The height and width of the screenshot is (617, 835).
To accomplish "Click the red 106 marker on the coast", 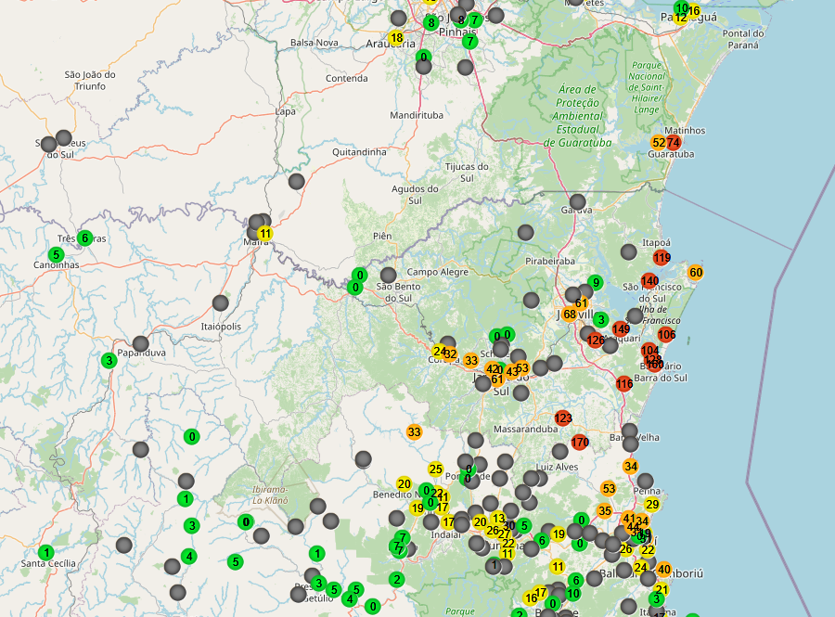I will (666, 334).
